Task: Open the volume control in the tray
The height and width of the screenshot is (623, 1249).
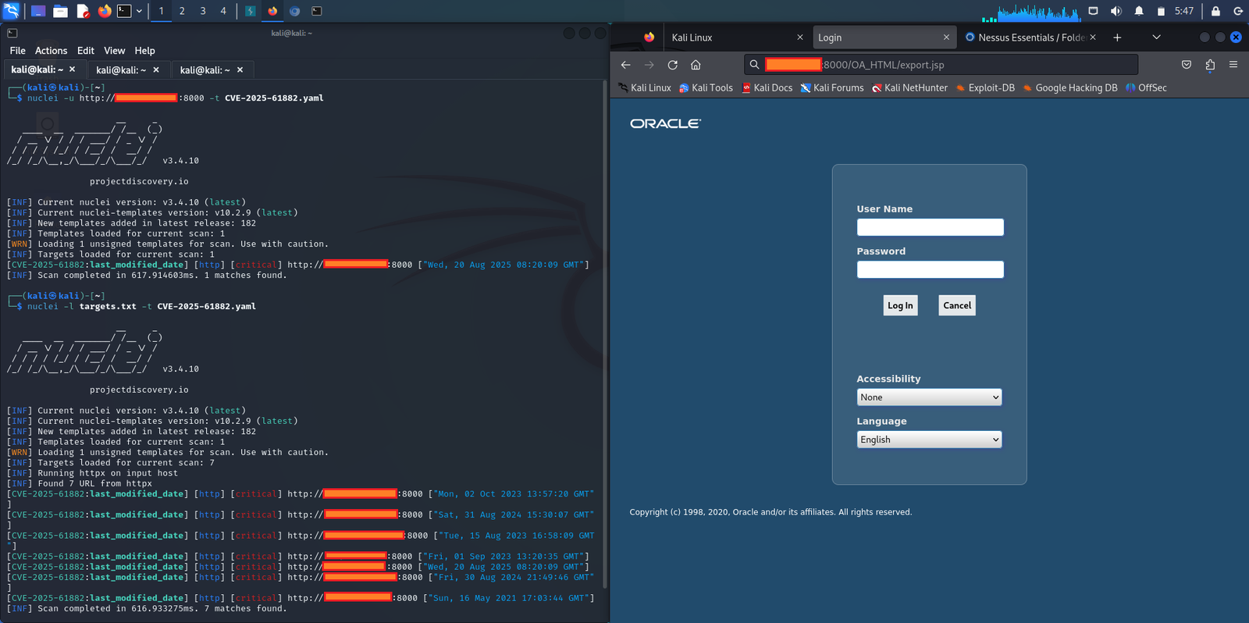Action: (x=1116, y=11)
